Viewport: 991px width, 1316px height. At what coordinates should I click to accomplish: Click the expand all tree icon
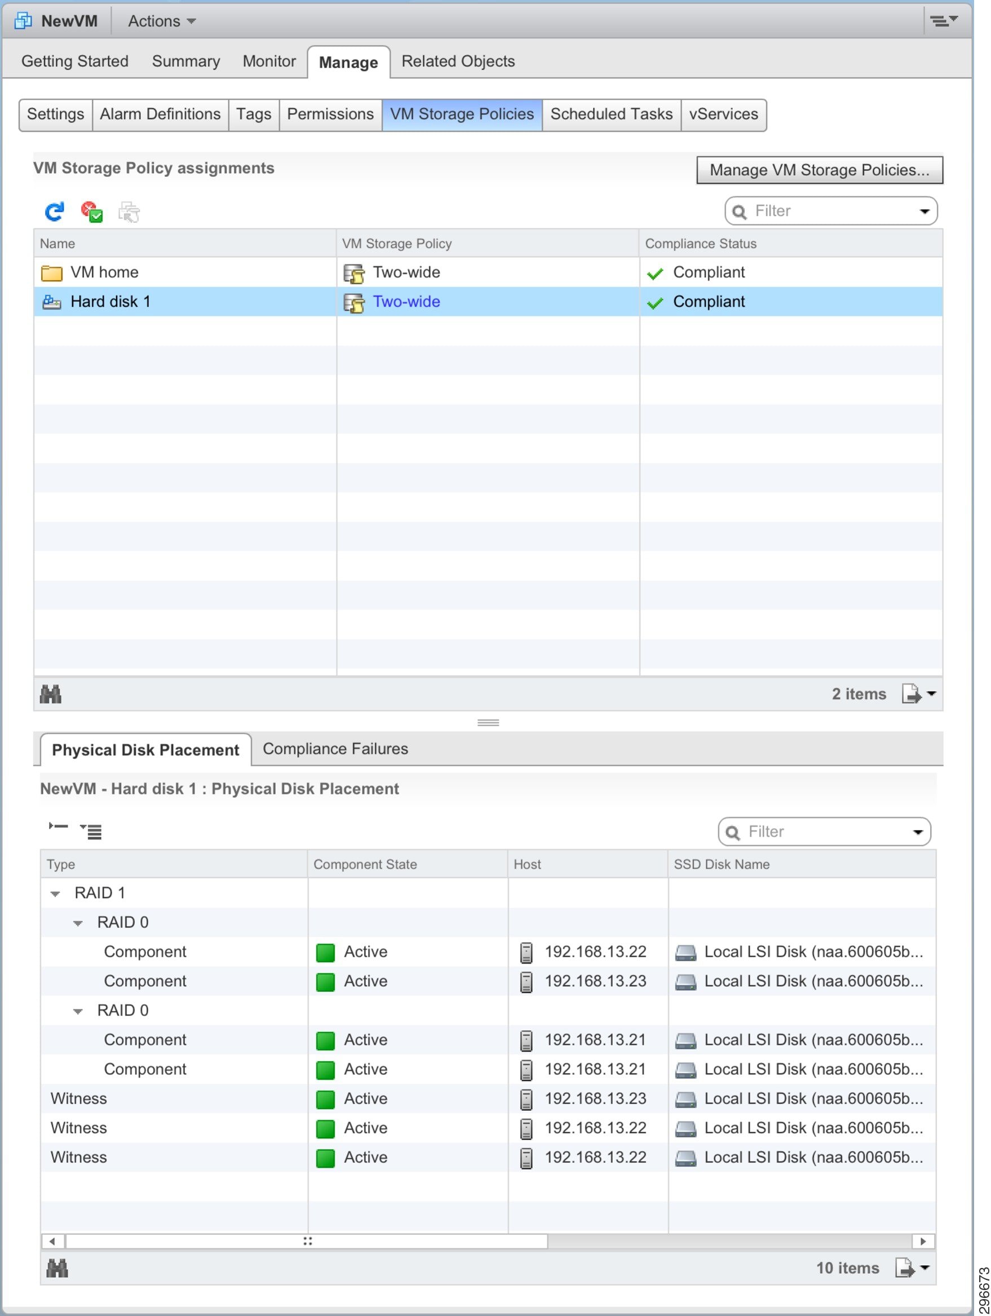[x=91, y=831]
